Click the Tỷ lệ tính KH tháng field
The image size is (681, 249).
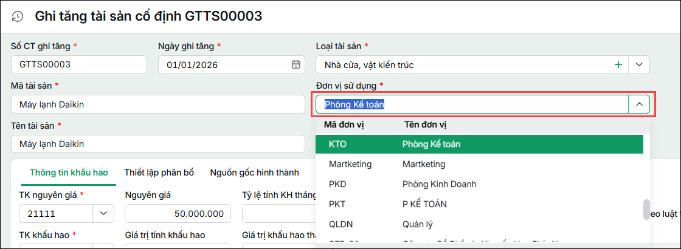(x=279, y=213)
